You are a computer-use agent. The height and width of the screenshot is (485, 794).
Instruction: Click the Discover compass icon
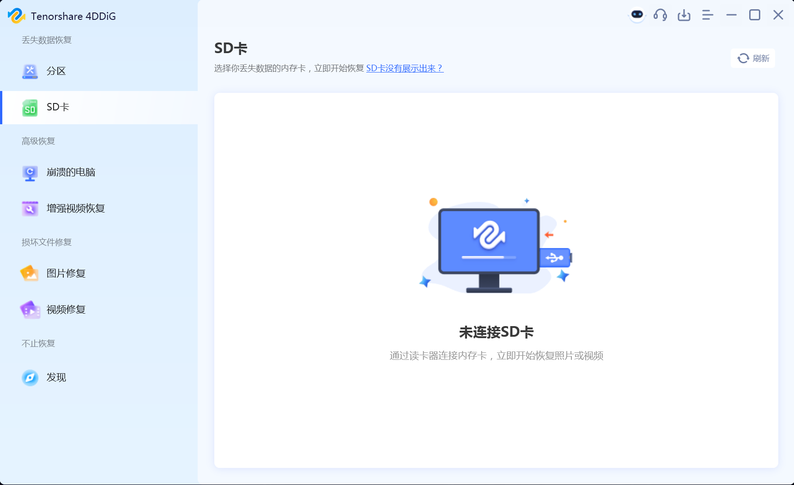(x=30, y=378)
